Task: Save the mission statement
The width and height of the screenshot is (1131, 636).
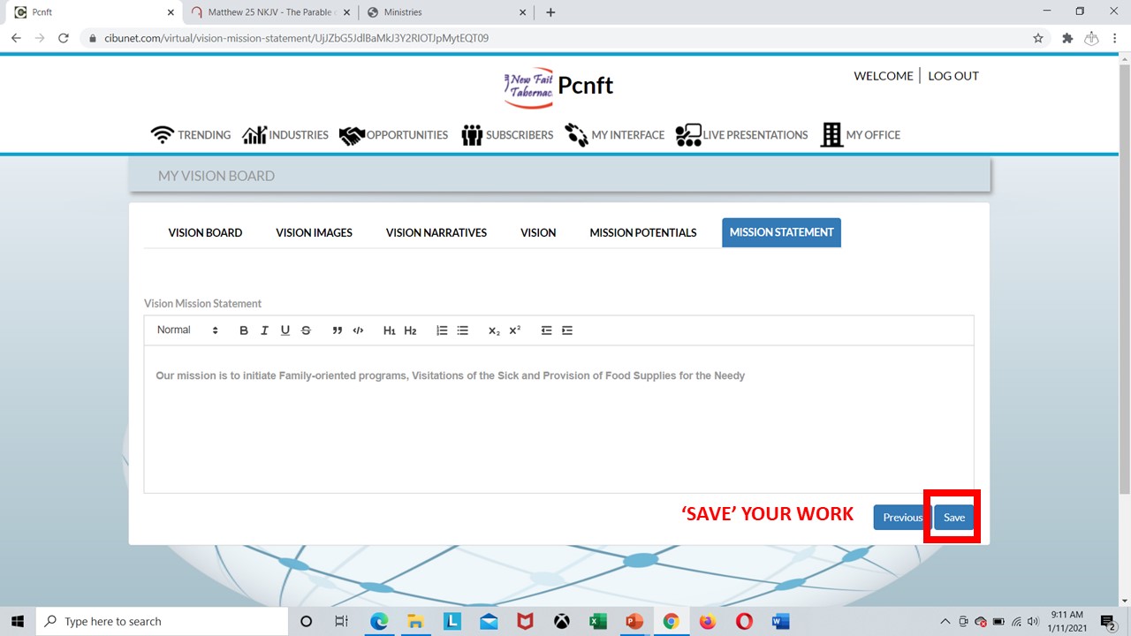Action: [x=953, y=518]
